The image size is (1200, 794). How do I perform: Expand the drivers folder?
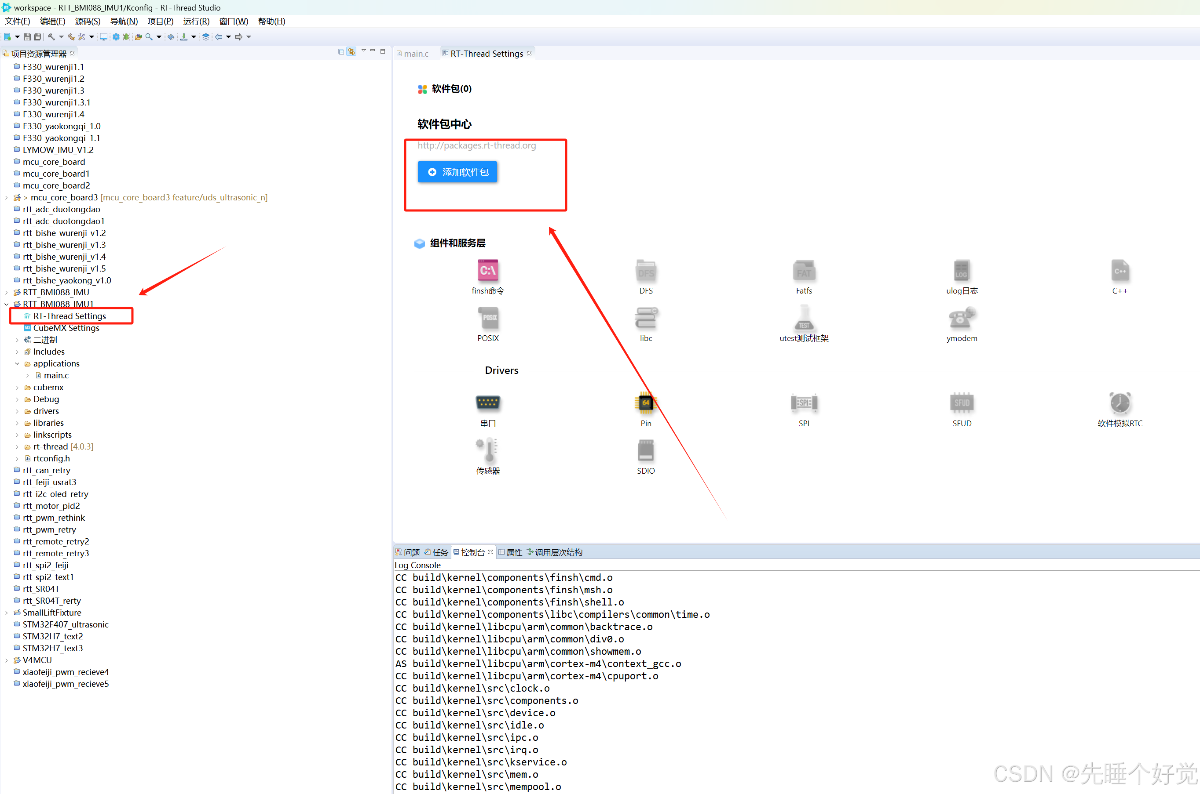17,411
